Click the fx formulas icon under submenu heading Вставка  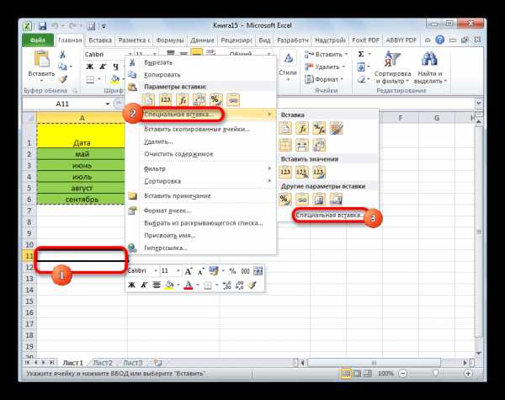pyautogui.click(x=302, y=128)
